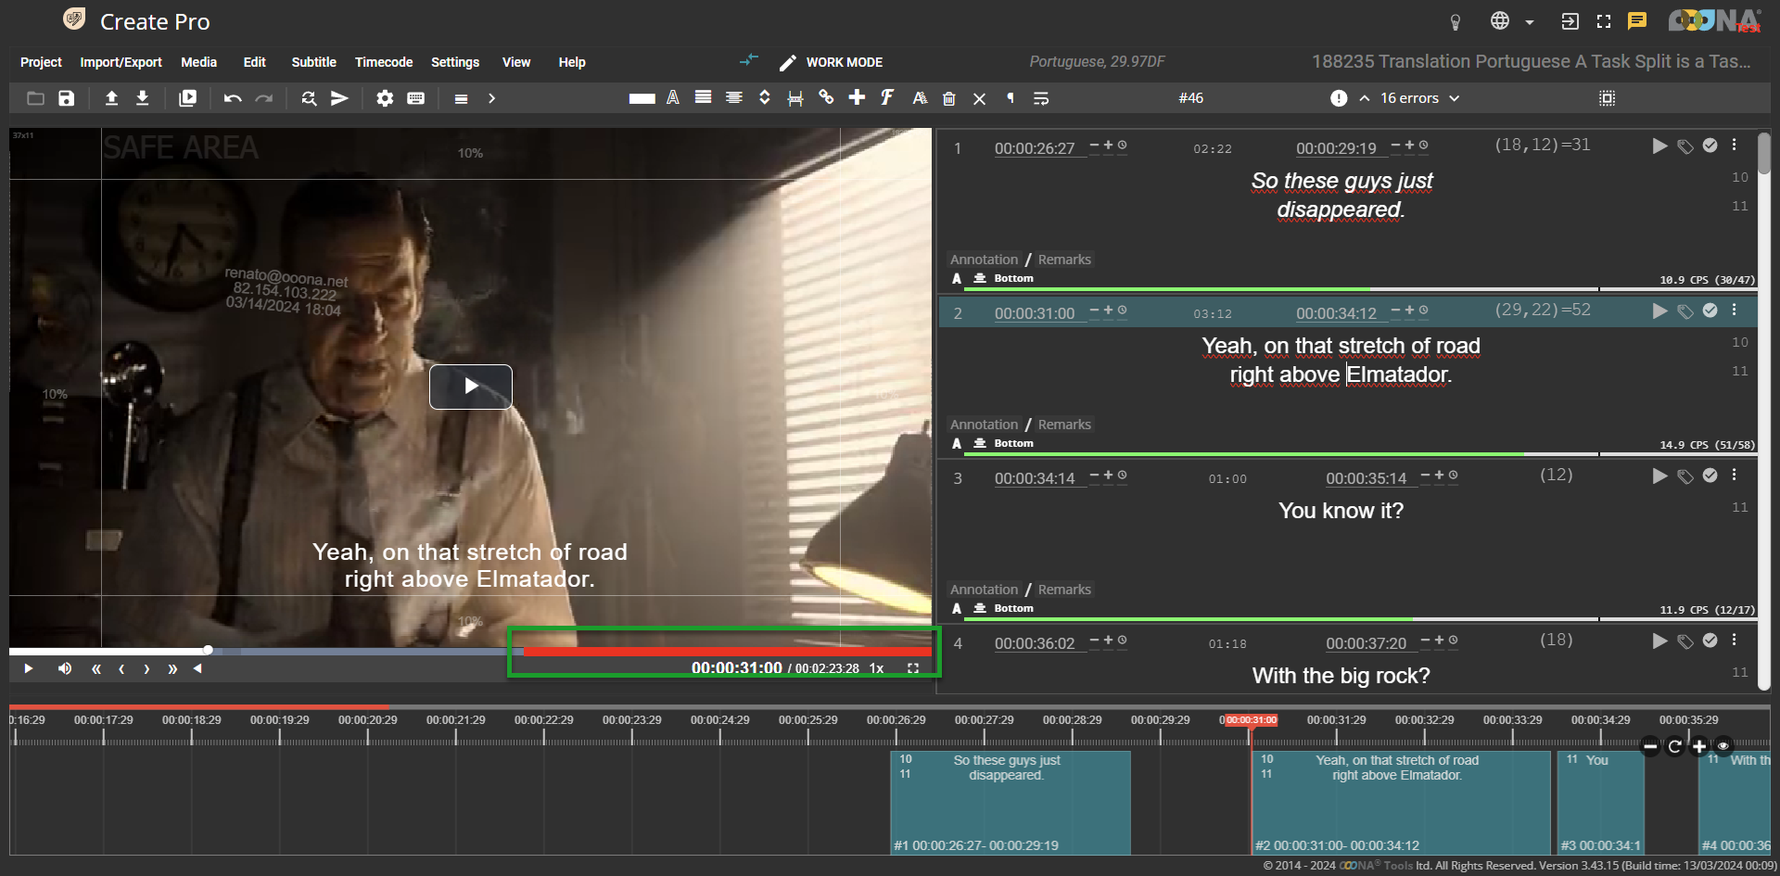
Task: Open the yellow comments chat icon
Action: (1637, 21)
